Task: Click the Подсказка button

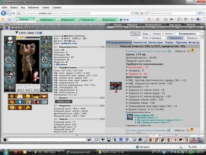Action: [x=175, y=38]
